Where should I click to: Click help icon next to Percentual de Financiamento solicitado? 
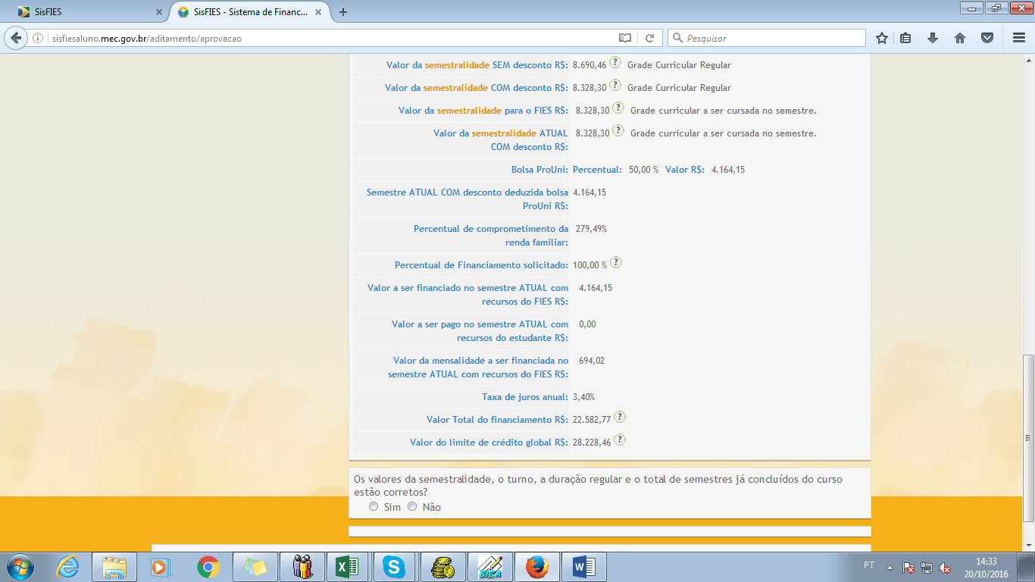coord(616,263)
